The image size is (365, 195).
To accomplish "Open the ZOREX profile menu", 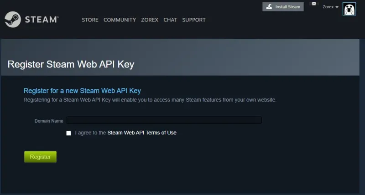I will click(x=150, y=20).
